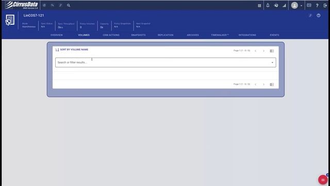Go to previous page using bottom pager
Image resolution: width=330 pixels, height=186 pixels.
pyautogui.click(x=256, y=84)
